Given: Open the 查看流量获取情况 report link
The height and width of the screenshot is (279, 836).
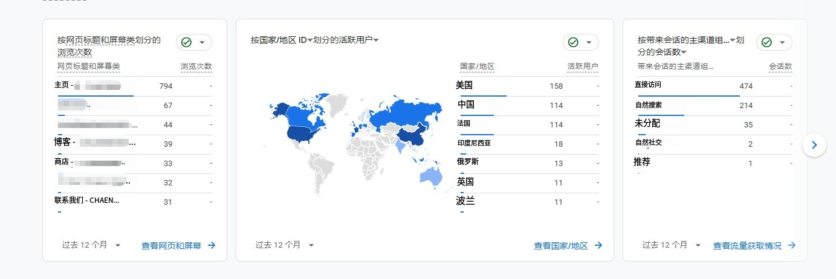Looking at the screenshot, I should [x=747, y=246].
